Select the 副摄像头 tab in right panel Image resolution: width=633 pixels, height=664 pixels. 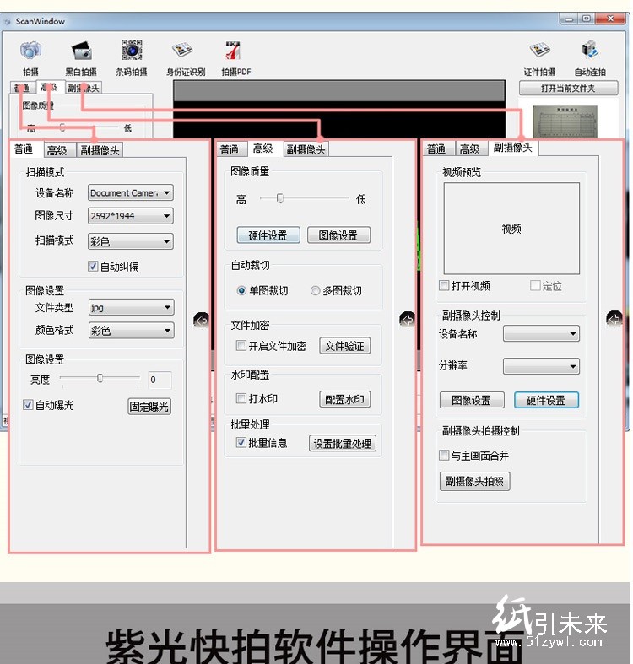512,148
